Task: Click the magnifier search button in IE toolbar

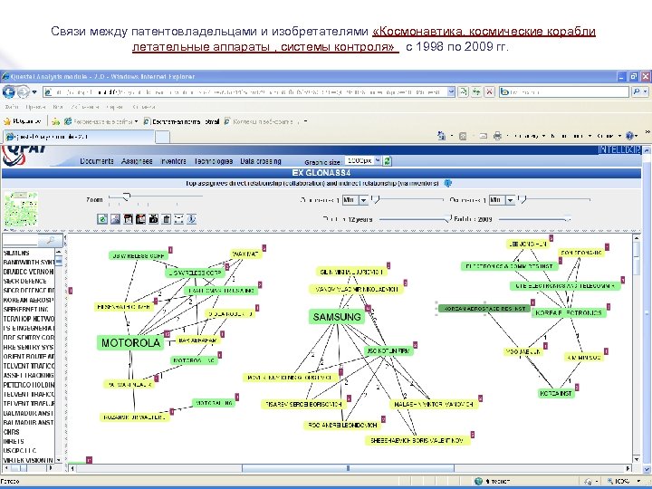Action: click(637, 91)
